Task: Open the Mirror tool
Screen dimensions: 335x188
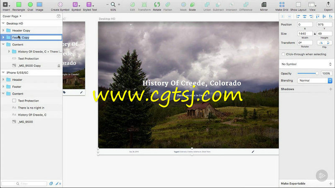Action: point(264,6)
